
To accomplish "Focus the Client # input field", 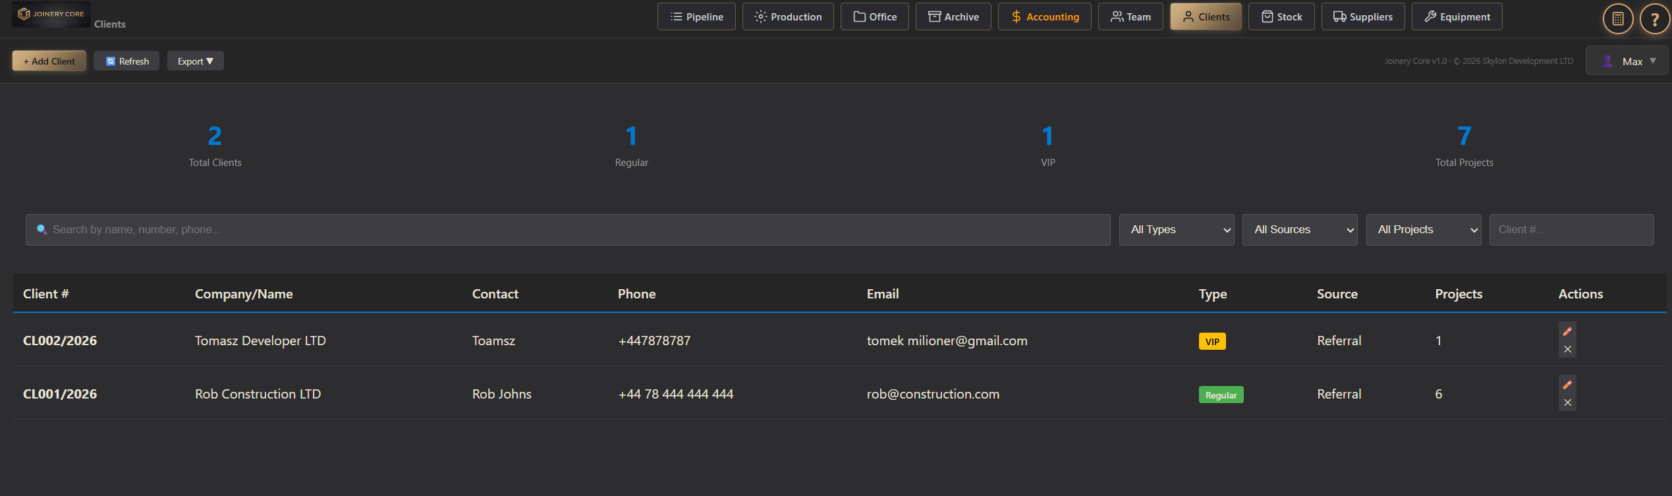I will pos(1571,230).
